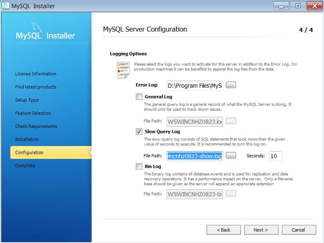Browse for the Slow Query Log file path

click(231, 156)
